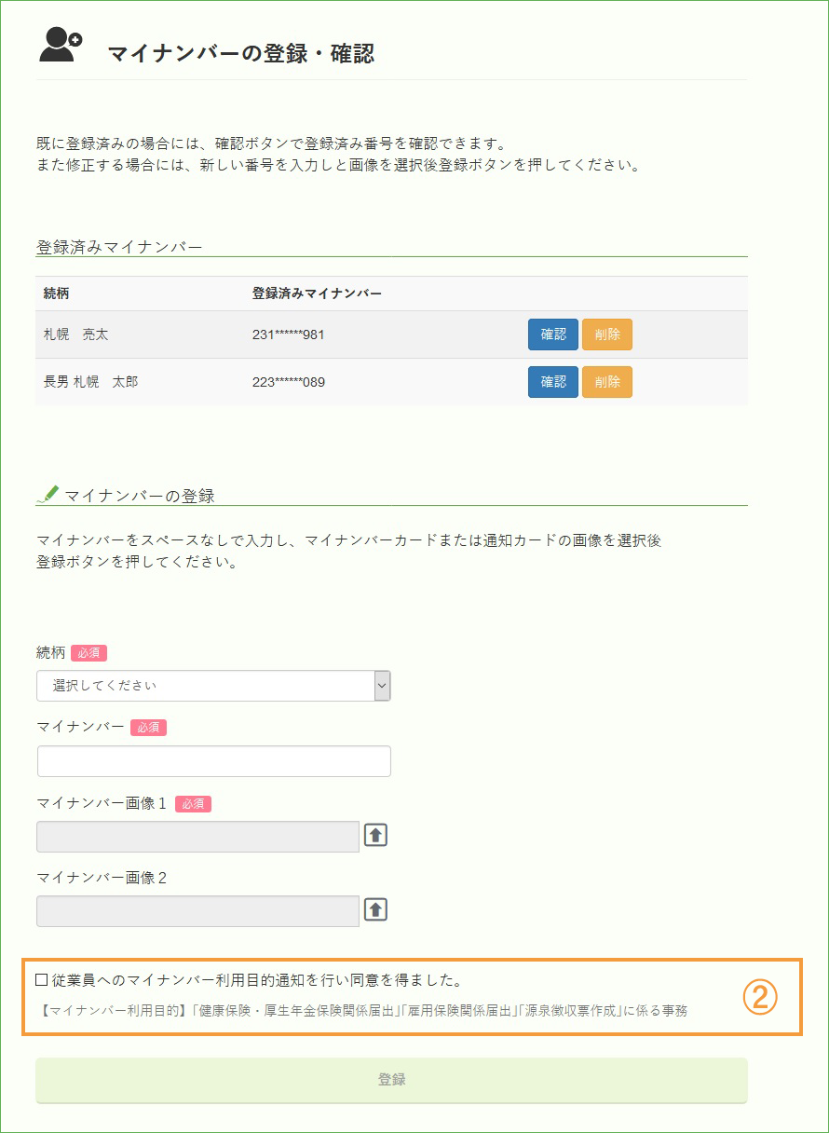The height and width of the screenshot is (1133, 829).
Task: Select the row with number 223******089
Action: [391, 382]
